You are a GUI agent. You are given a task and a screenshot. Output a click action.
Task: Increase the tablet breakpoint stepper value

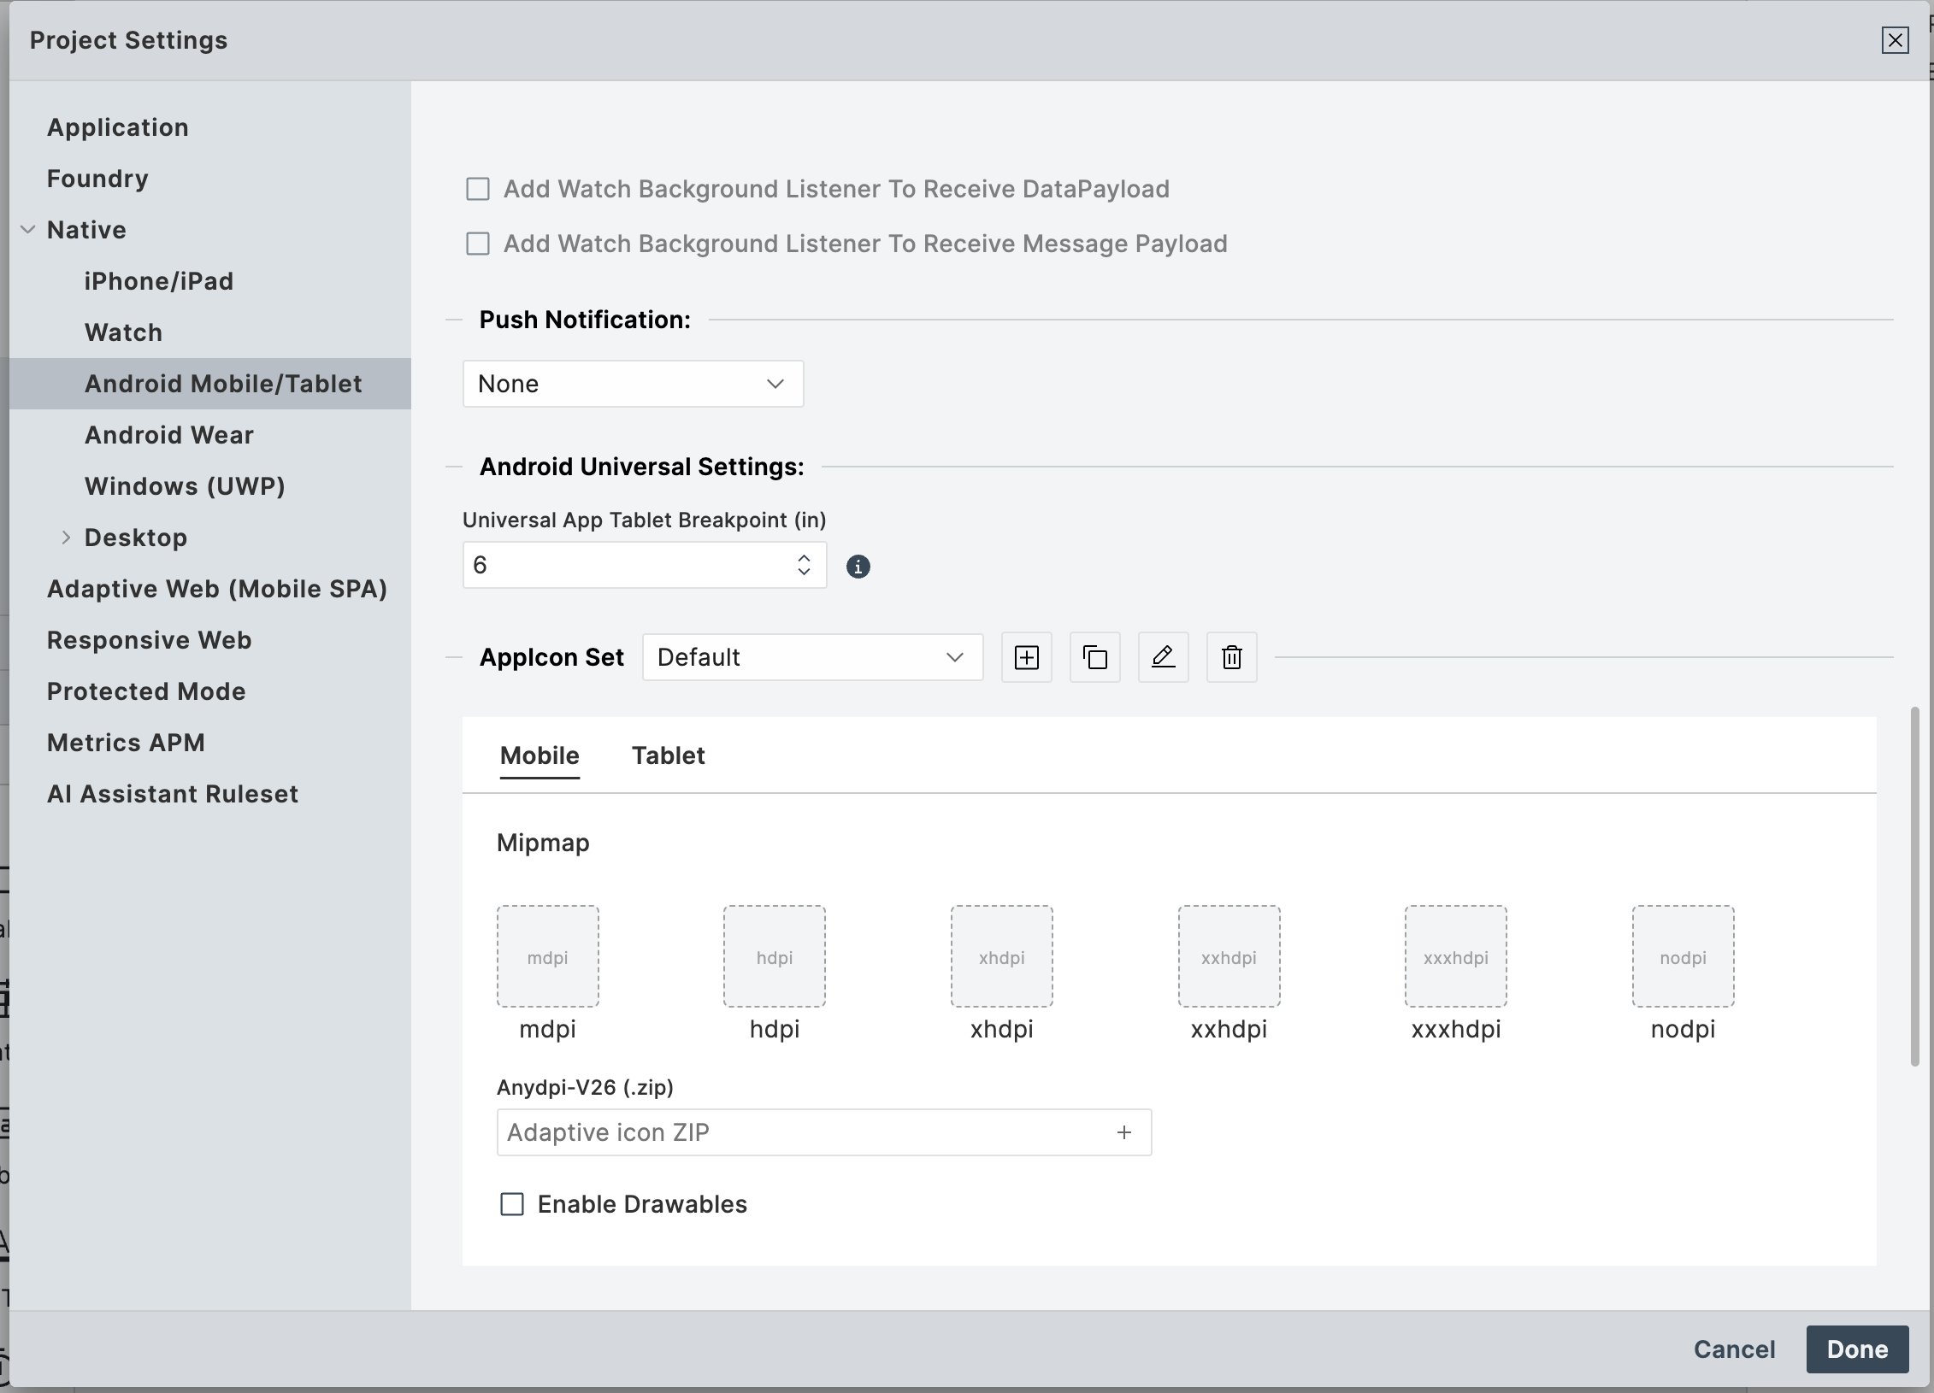pos(804,557)
